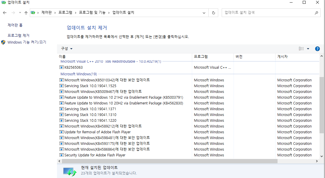Screen dimensions: 325x178
Task: Click 23개의 업데이트가 설치되었습니다 status text
Action: tap(109, 173)
